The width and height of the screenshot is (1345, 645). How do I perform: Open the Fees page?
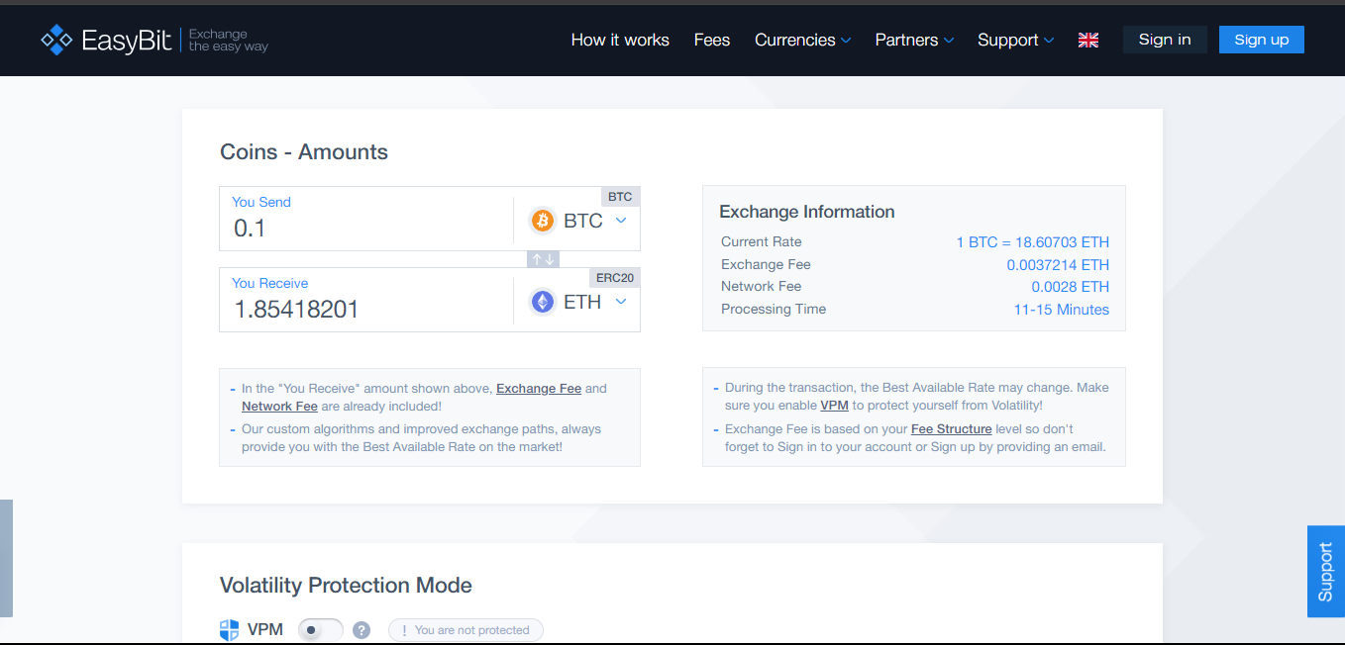pos(712,40)
